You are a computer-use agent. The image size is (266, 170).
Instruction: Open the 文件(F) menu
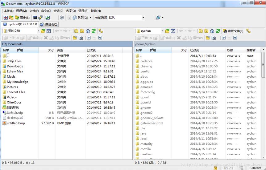(34, 11)
